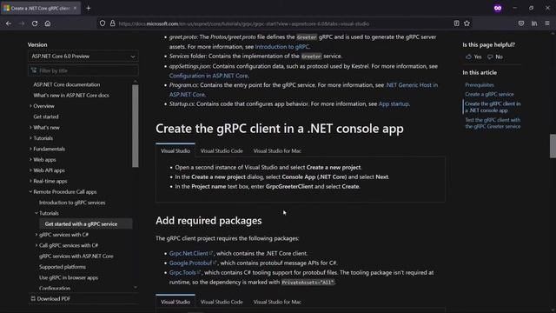Screen dimensions: 556x313
Task: Select Get started with a gRPC service
Action: coord(81,224)
